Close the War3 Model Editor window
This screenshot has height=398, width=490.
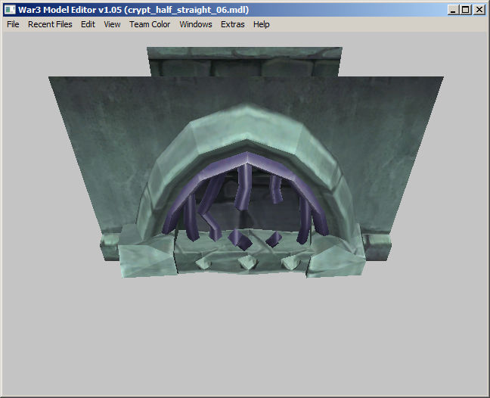pos(479,10)
